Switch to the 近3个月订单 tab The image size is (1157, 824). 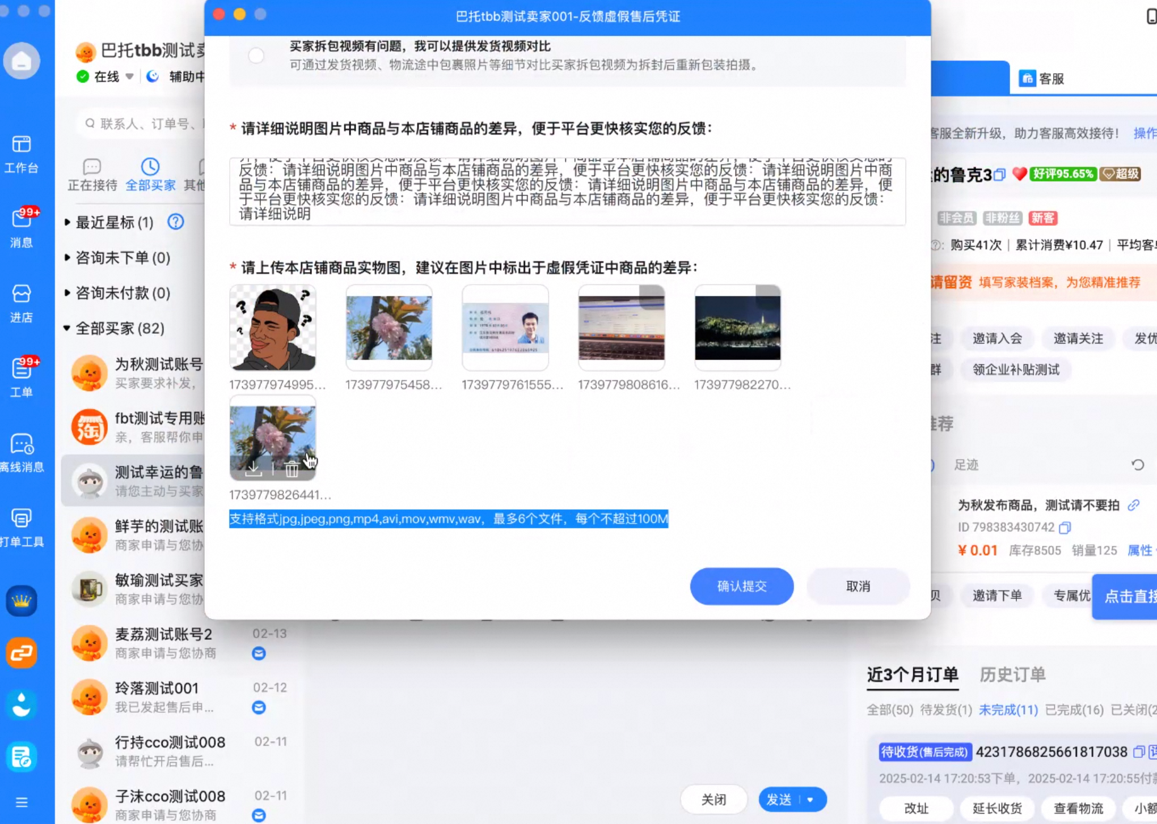[913, 674]
